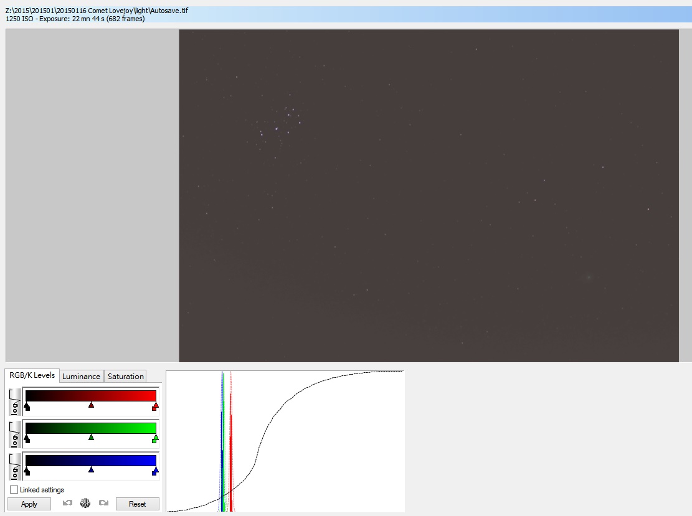Switch to the Luminance tab
This screenshot has width=692, height=516.
coord(81,376)
